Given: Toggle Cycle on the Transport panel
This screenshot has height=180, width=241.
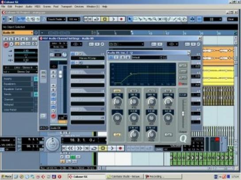Looking at the screenshot, I should point(94,148).
